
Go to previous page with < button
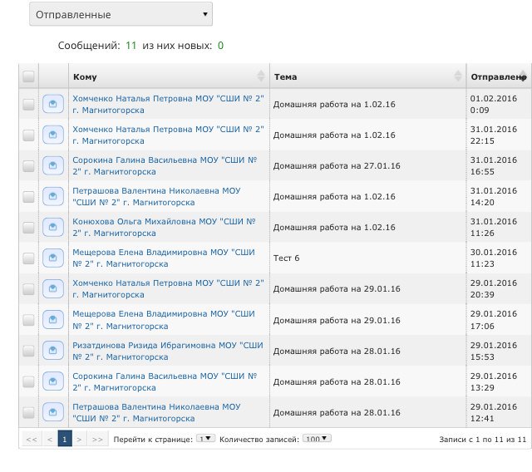coord(50,439)
